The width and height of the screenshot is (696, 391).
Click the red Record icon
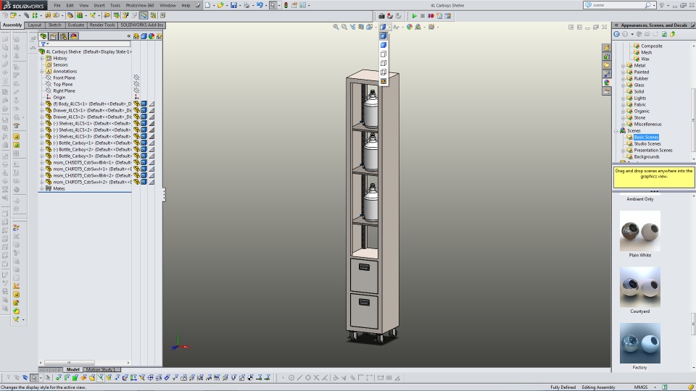point(431,16)
